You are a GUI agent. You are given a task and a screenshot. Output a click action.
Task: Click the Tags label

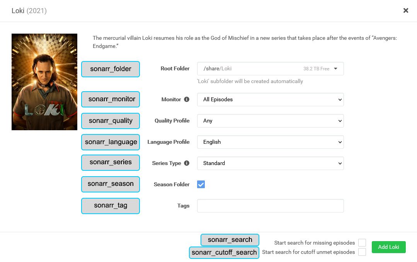(x=183, y=206)
